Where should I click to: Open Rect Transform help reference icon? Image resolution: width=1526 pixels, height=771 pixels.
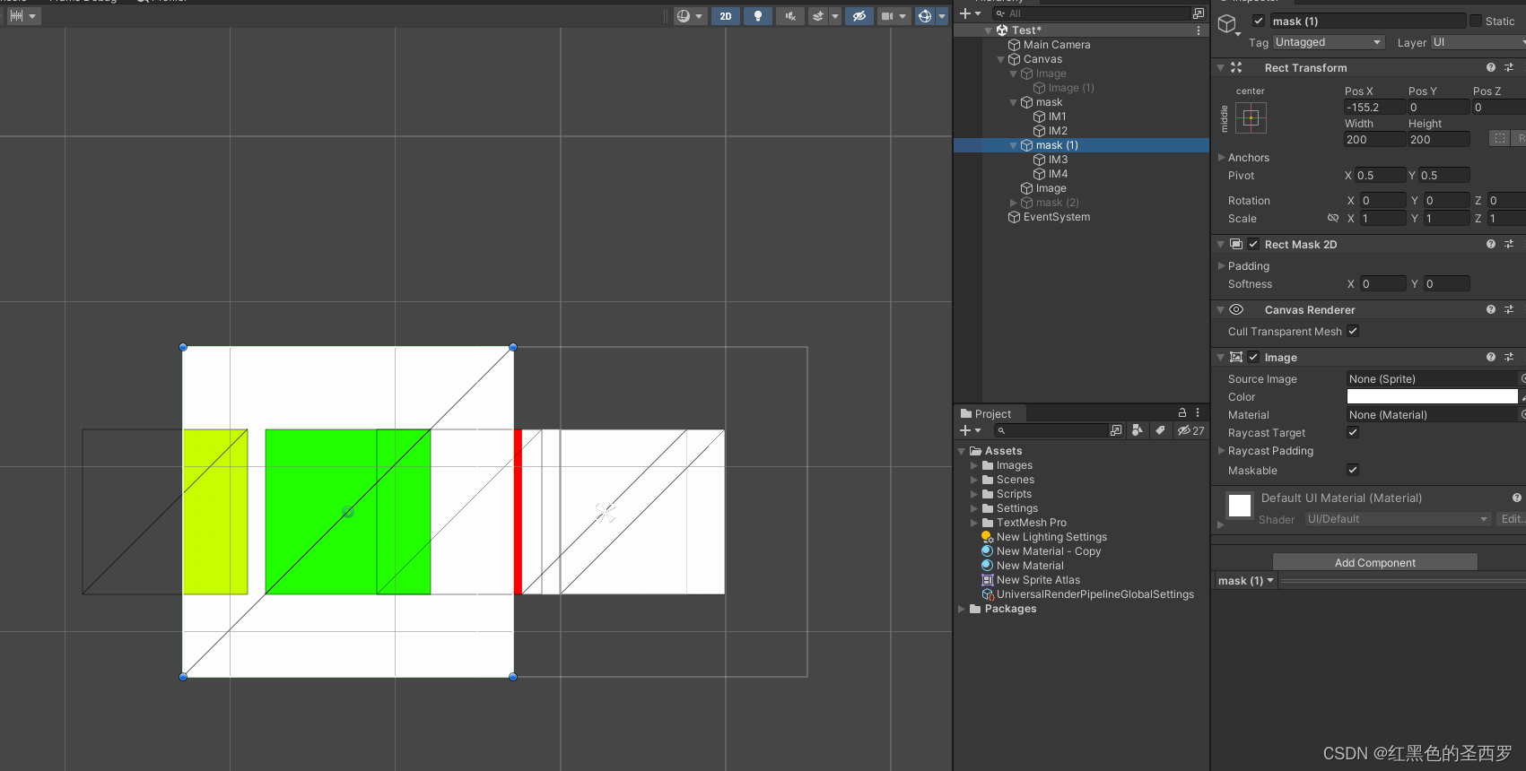[x=1491, y=67]
